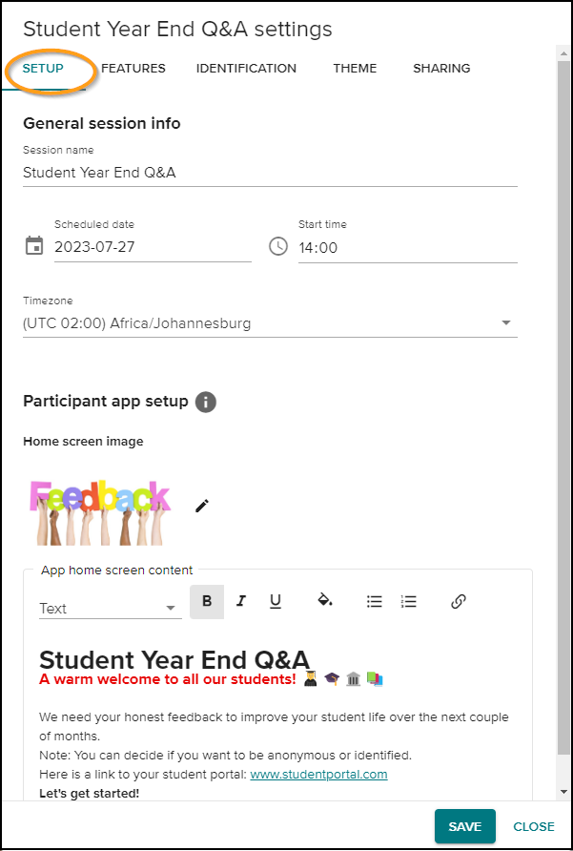Open the Text style dropdown in the editor

110,608
